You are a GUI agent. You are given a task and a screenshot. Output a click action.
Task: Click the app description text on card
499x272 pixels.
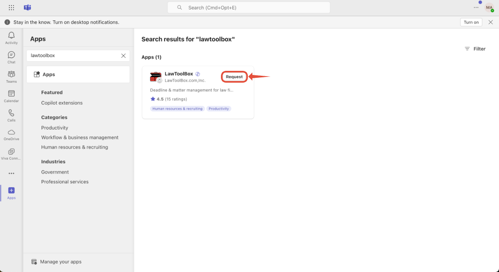point(192,90)
